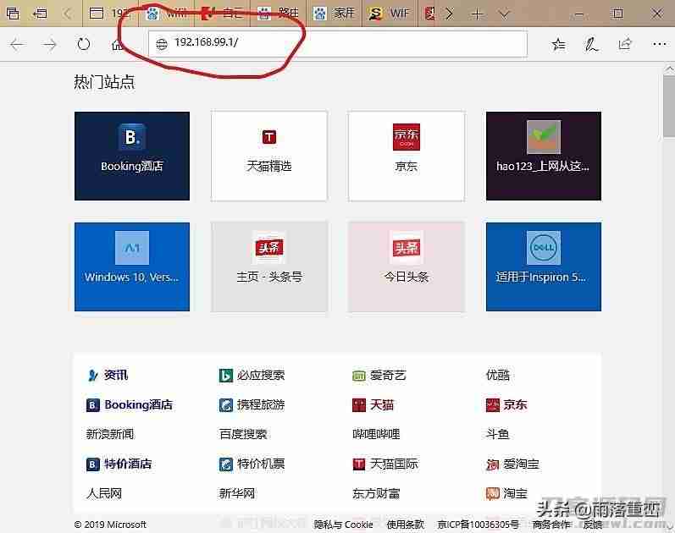
Task: Open the 必应搜索 link
Action: 261,375
